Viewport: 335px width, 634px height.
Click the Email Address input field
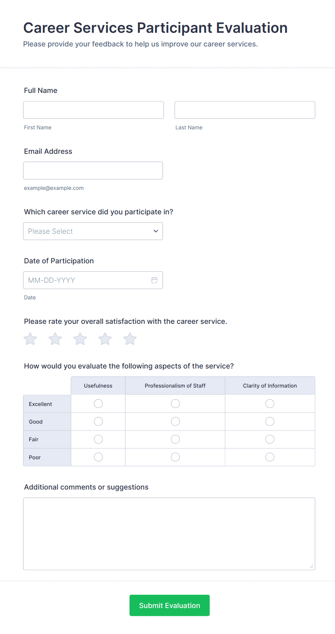93,170
